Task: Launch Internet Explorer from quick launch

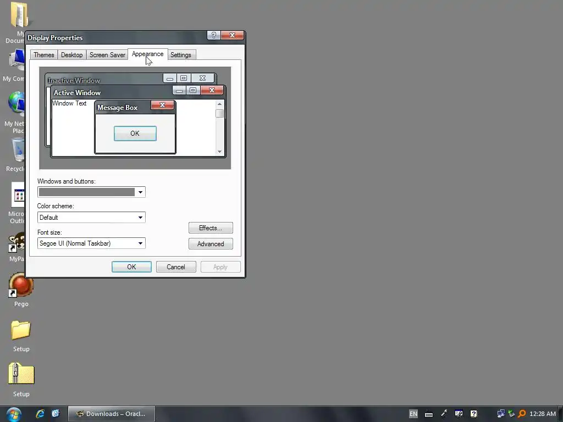Action: coord(40,414)
